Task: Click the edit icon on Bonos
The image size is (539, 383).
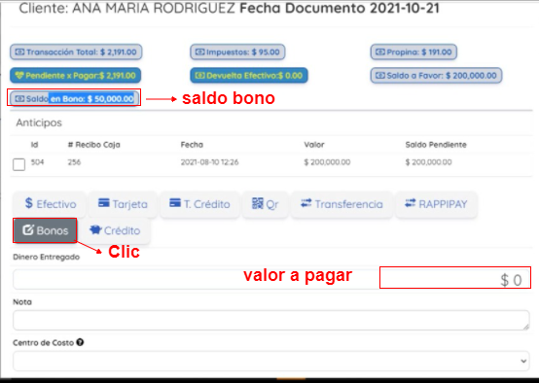Action: [x=28, y=229]
